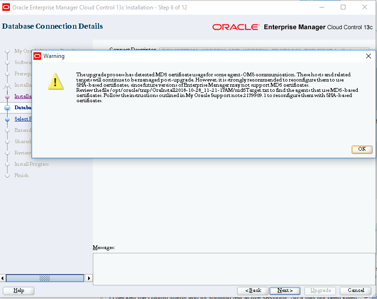Select the Review step in the sidebar
The image size is (377, 299).
24,153
